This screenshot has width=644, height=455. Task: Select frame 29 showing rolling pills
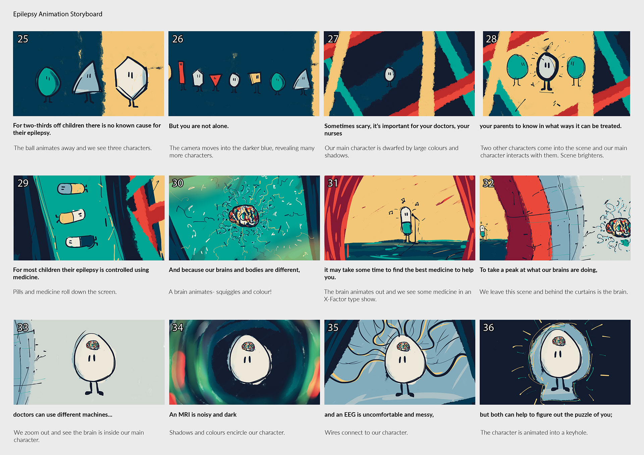pyautogui.click(x=89, y=218)
